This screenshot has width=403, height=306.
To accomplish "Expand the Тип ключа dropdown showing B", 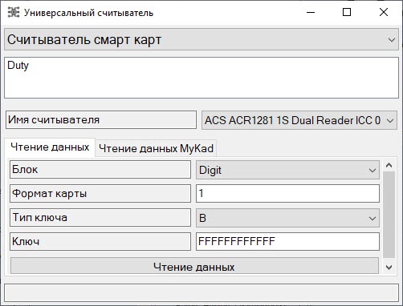I will [287, 218].
